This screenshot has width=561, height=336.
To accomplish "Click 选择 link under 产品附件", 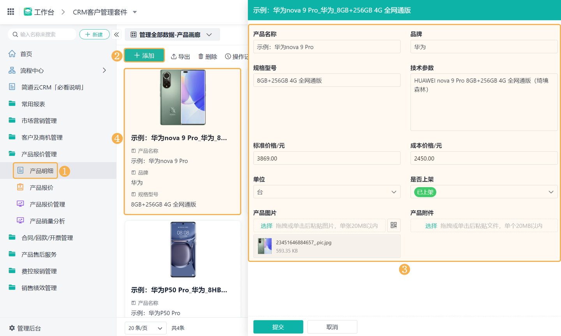I will click(x=431, y=226).
